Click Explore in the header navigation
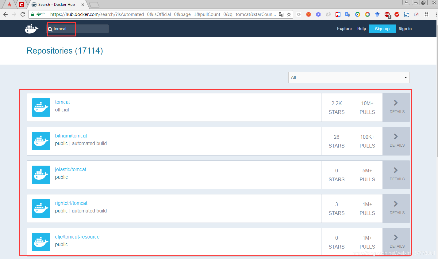The image size is (438, 259). (x=344, y=28)
